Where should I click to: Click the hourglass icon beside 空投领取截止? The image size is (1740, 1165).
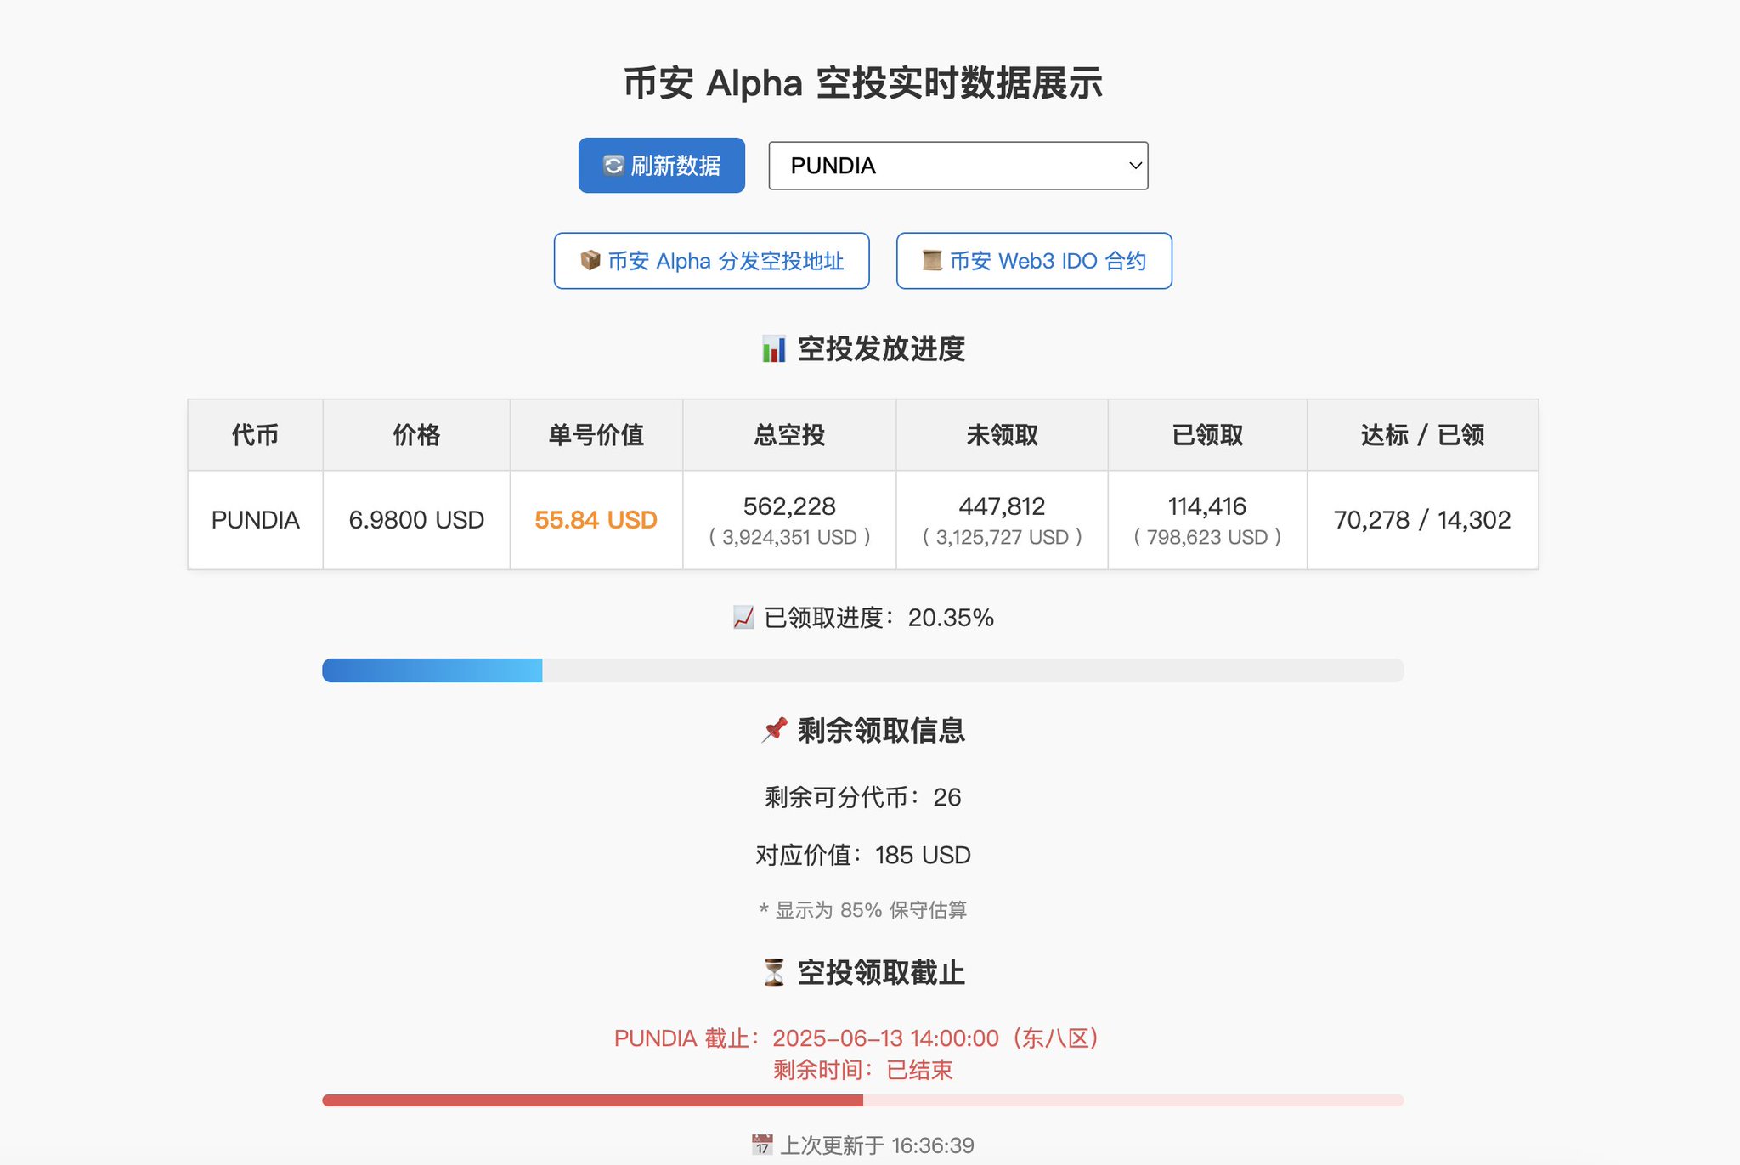tap(774, 972)
